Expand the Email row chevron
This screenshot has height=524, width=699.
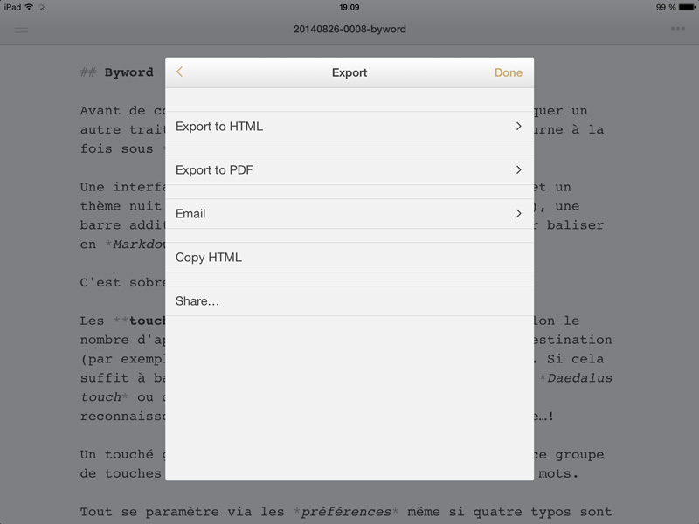pos(518,213)
